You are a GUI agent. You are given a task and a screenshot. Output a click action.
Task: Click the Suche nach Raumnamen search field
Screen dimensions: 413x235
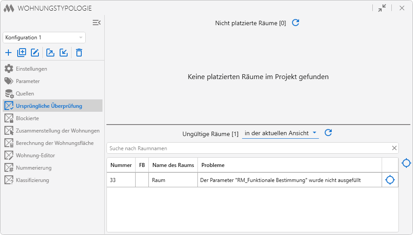click(x=247, y=148)
